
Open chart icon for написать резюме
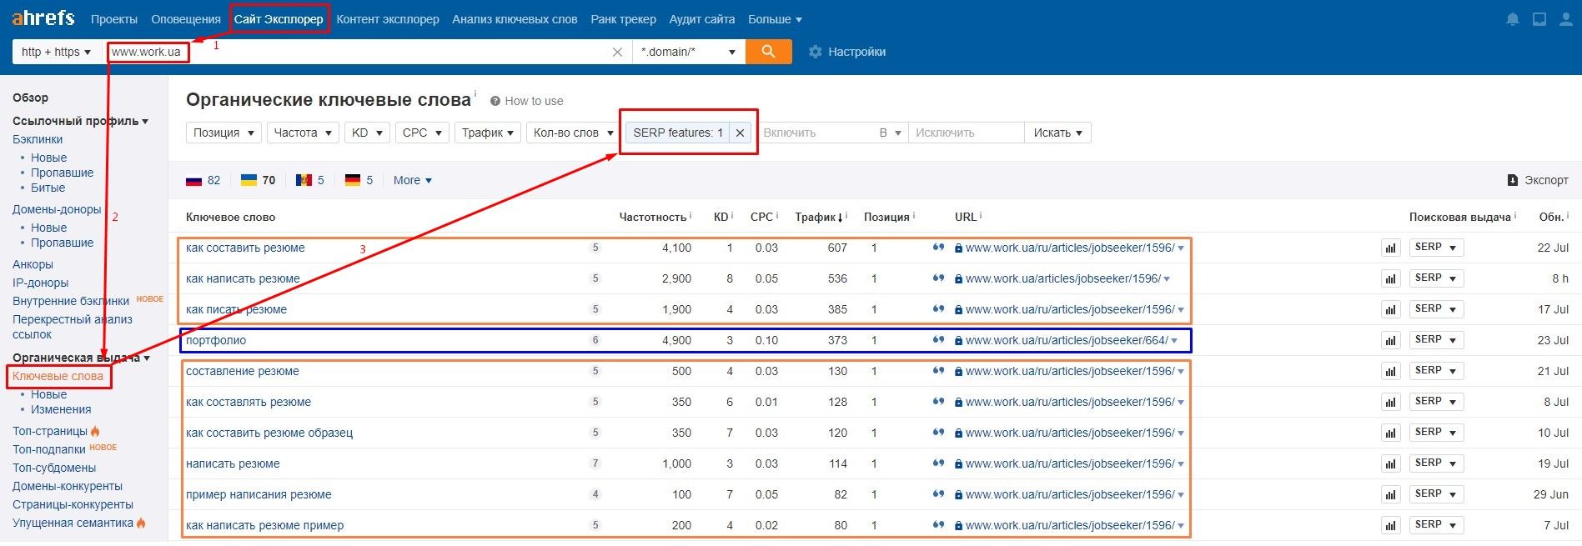pyautogui.click(x=1390, y=464)
